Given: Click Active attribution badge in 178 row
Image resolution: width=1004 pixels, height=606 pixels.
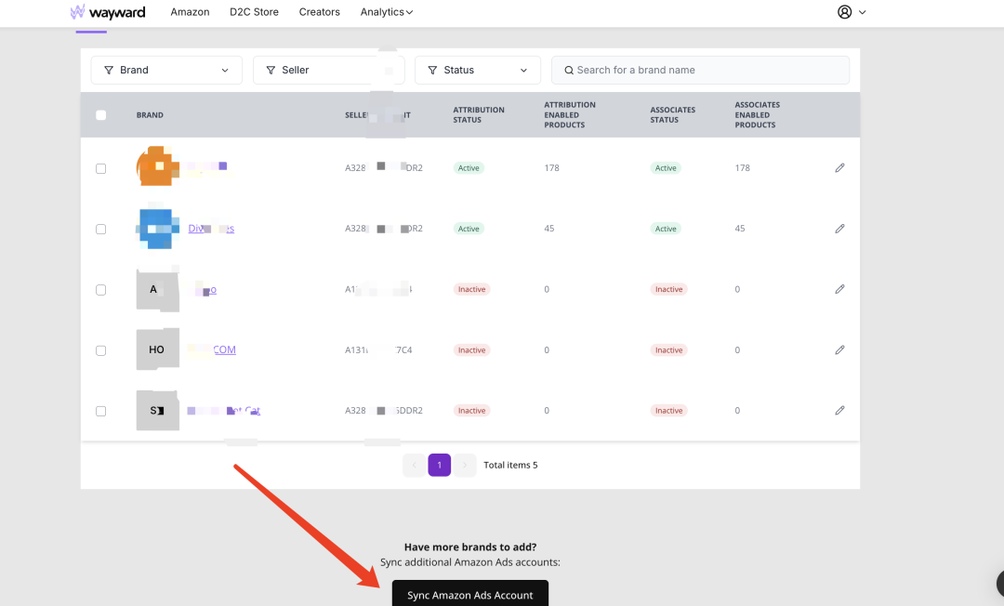Looking at the screenshot, I should click(x=469, y=167).
